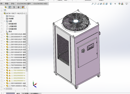
Task: Open the Apply Scene dropdown arrow
Action: pos(124,4)
